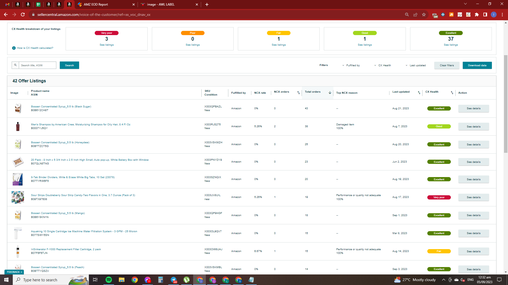
Task: Sort by NCX orders column arrows
Action: (298, 93)
